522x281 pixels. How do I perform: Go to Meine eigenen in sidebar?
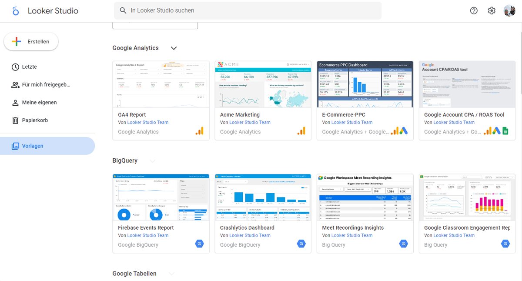(39, 103)
